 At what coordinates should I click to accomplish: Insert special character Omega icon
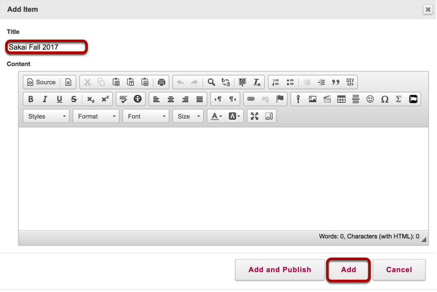385,99
